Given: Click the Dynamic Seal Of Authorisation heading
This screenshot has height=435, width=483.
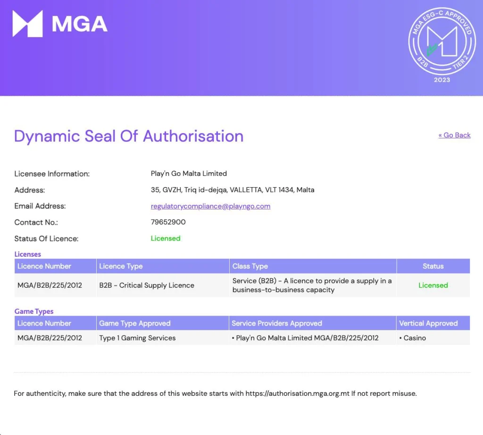Looking at the screenshot, I should (129, 136).
